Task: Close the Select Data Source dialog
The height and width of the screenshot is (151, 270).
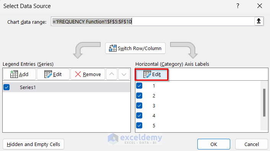Action: click(260, 6)
